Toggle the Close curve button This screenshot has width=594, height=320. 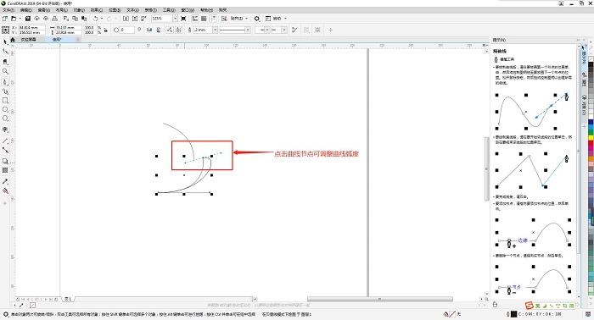point(294,30)
